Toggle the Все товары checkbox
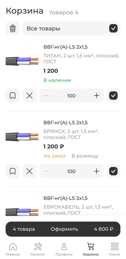The height and width of the screenshot is (259, 126). point(113,29)
